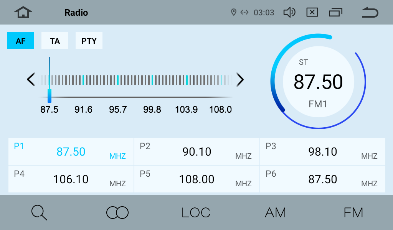
Task: Tap the circular 87.50 frequency dial
Action: point(318,82)
